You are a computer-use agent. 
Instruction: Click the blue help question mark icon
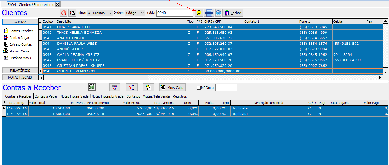(x=218, y=13)
